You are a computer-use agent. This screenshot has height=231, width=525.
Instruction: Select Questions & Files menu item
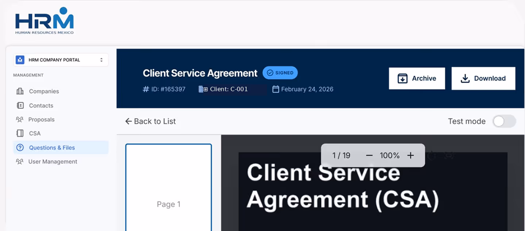pos(61,147)
